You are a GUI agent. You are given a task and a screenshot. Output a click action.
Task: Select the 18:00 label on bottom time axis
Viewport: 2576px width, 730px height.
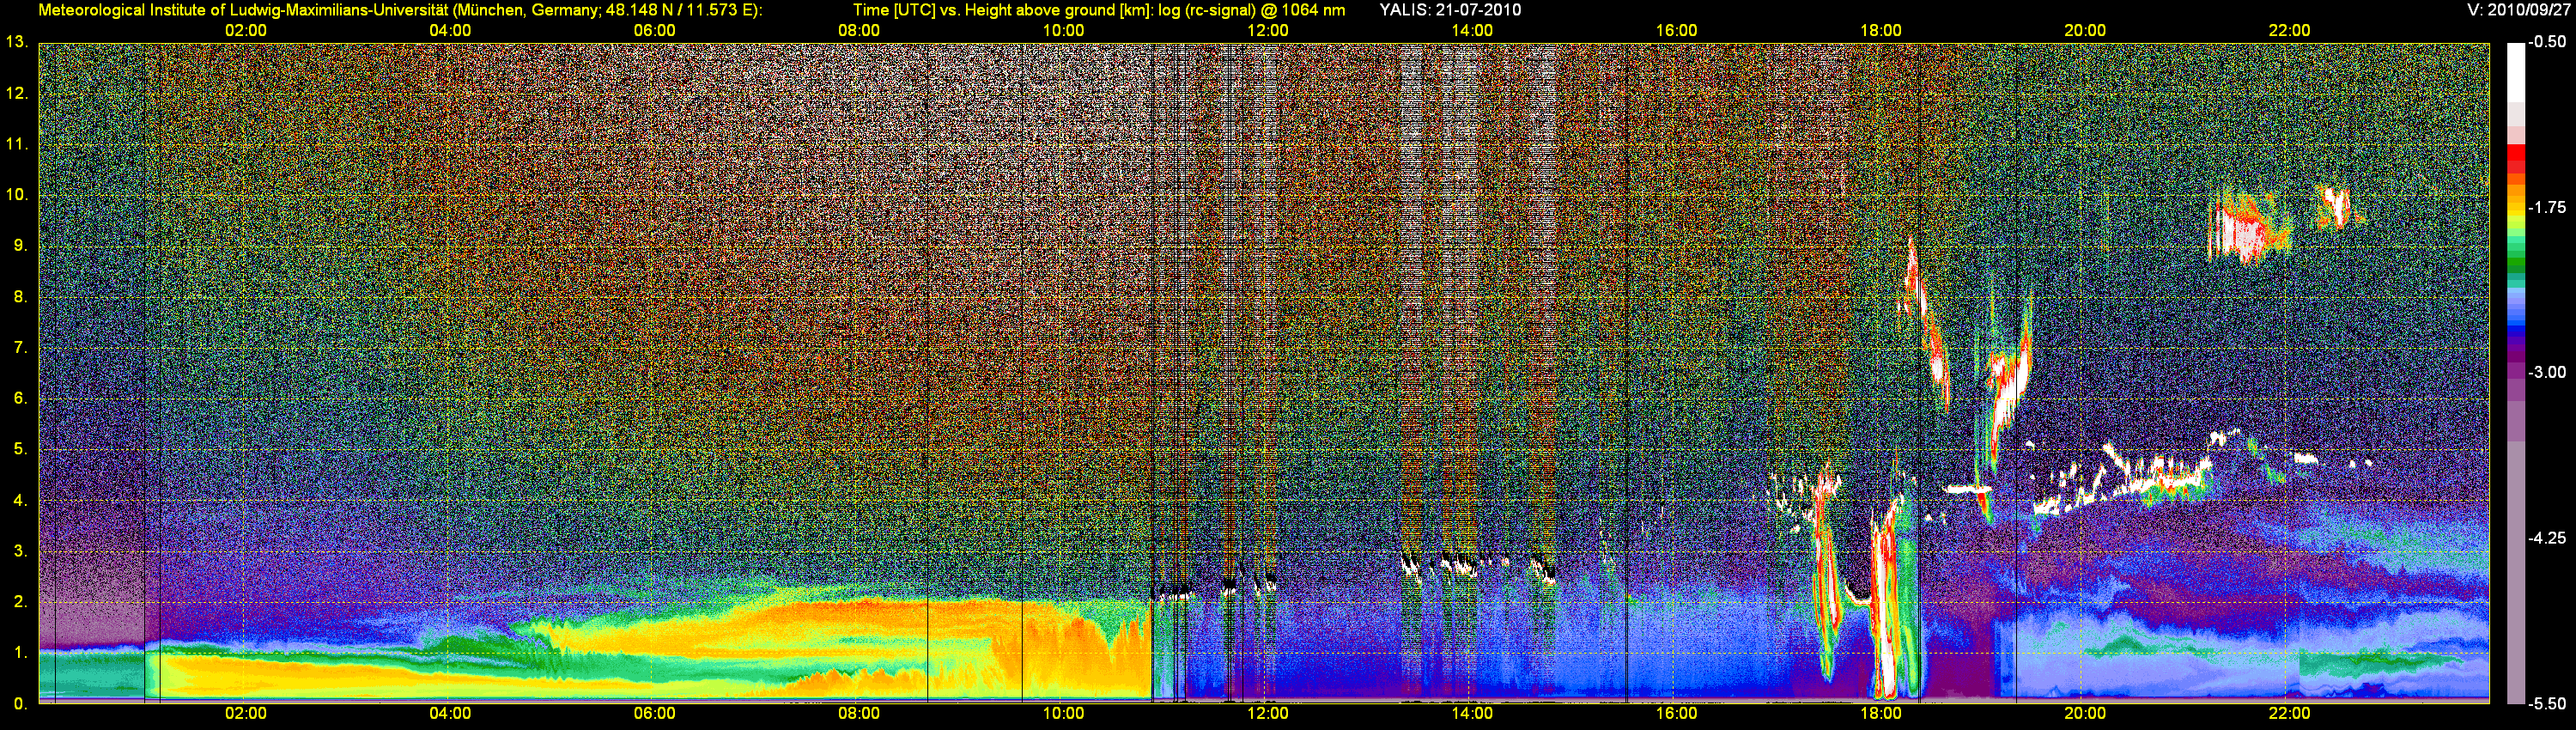tap(1880, 713)
